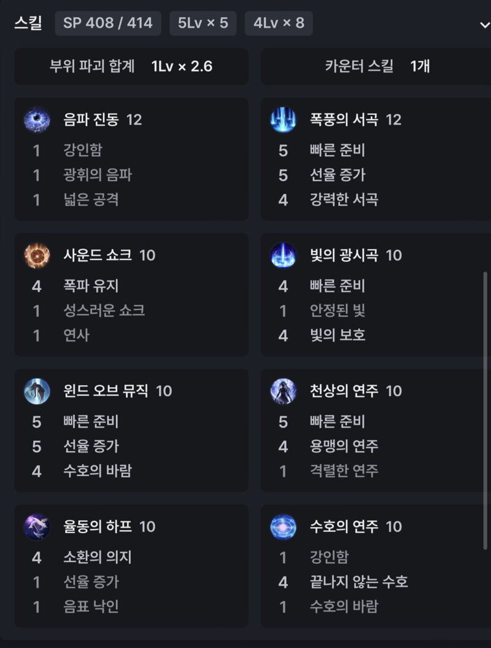Collapse the 스킬 section with the chevron
Screen dimensions: 491x648
pos(485,25)
